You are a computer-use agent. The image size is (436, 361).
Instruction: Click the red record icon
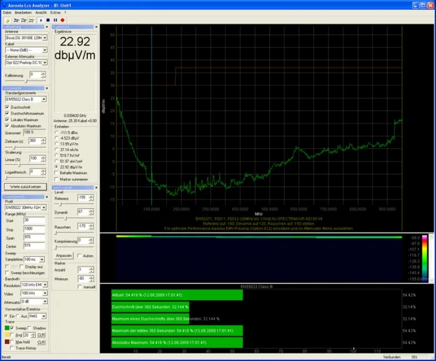click(x=63, y=20)
